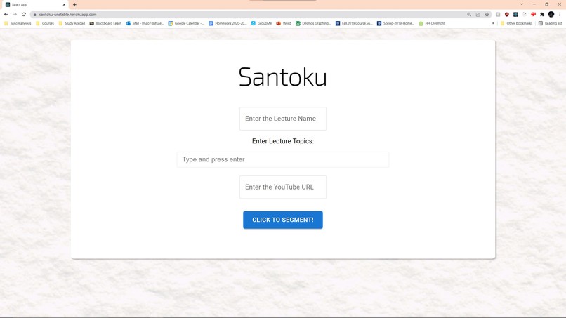566x318 pixels.
Task: Open a new tab with the plus icon
Action: pos(74,5)
